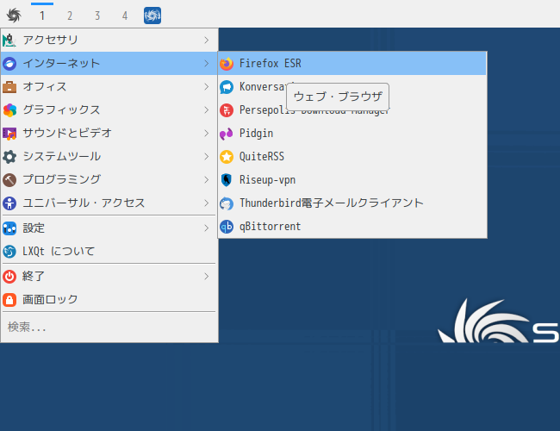Image resolution: width=560 pixels, height=431 pixels.
Task: Expand サウンドとビデオ submenu arrow
Action: pos(207,134)
